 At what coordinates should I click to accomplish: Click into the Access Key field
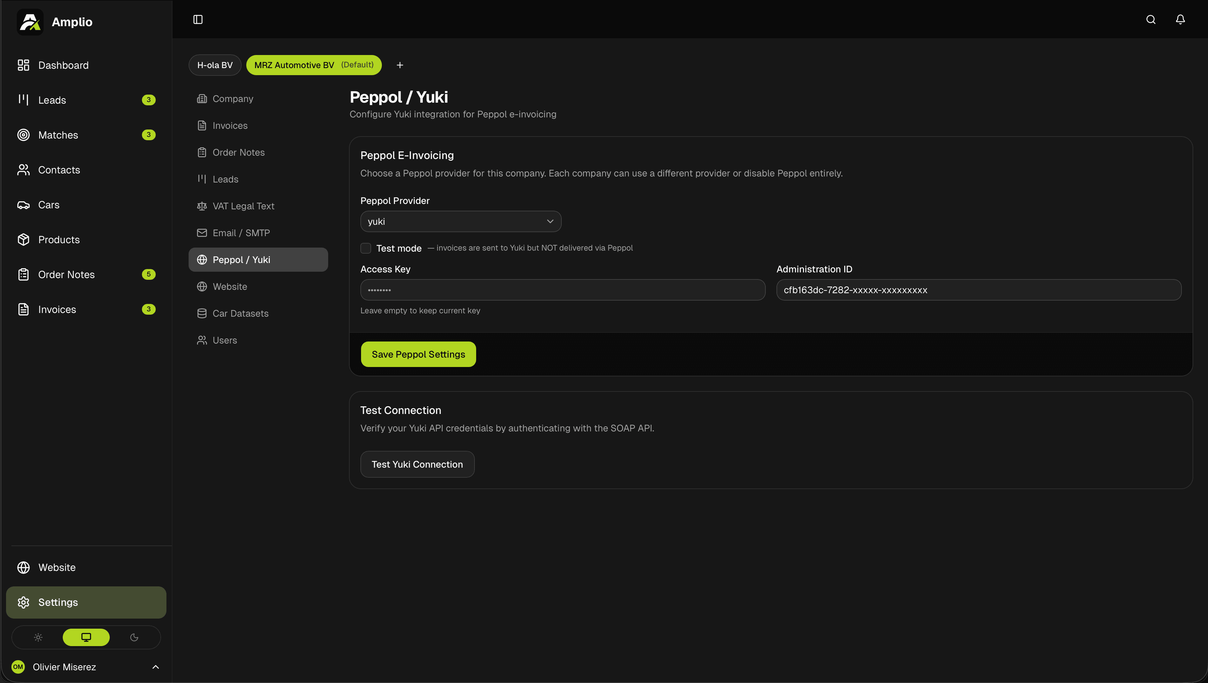tap(562, 290)
